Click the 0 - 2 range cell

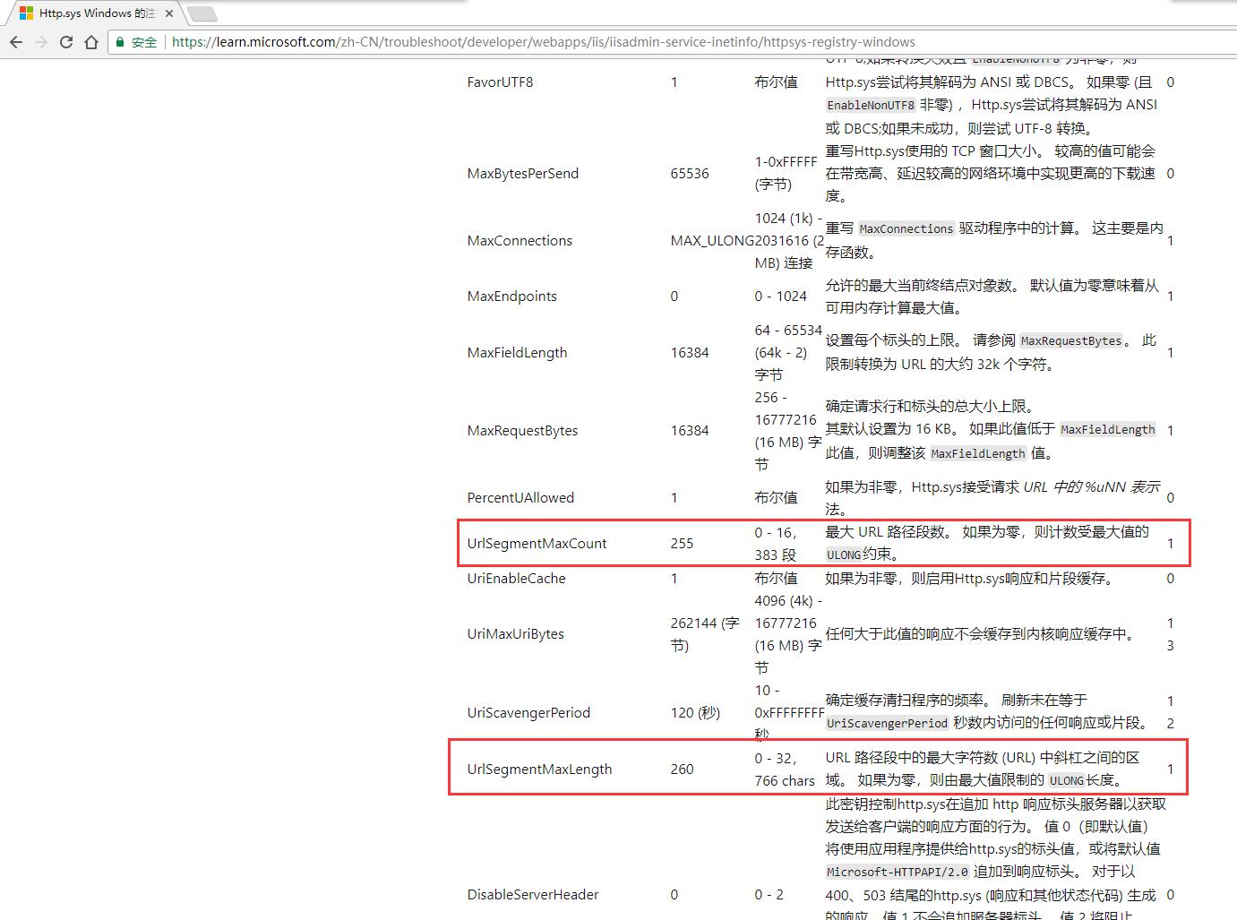tap(769, 894)
